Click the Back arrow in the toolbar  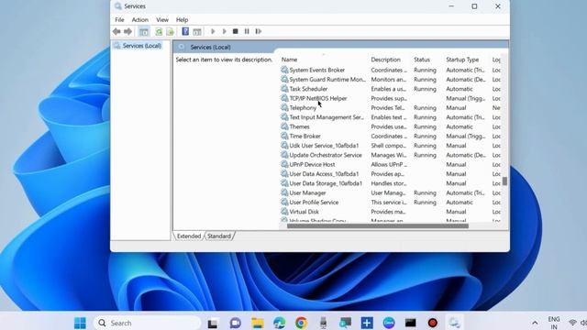(116, 31)
